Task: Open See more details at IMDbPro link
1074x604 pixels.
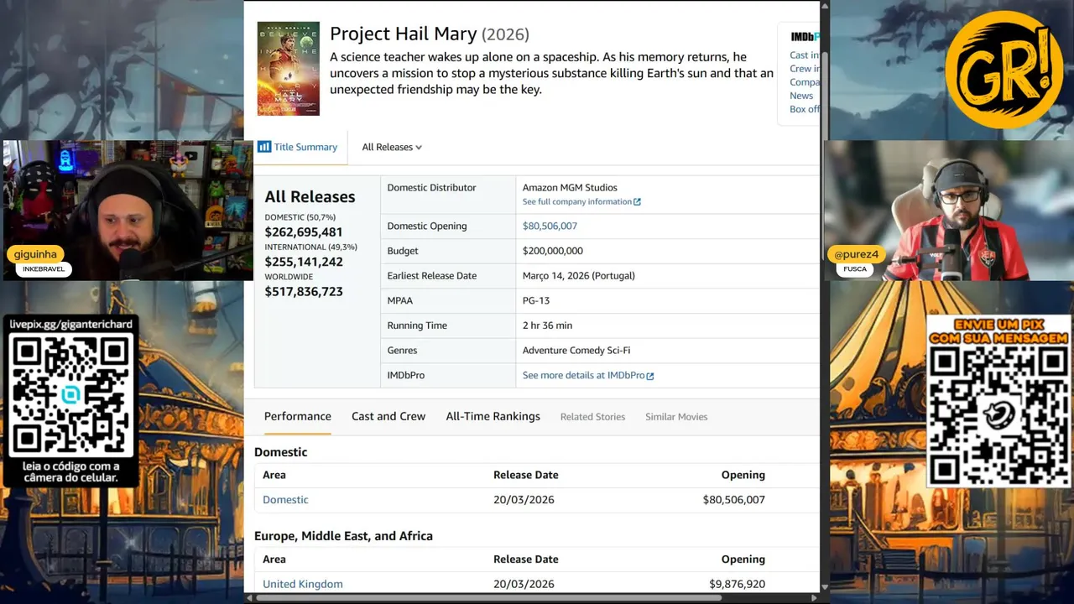Action: click(x=583, y=375)
